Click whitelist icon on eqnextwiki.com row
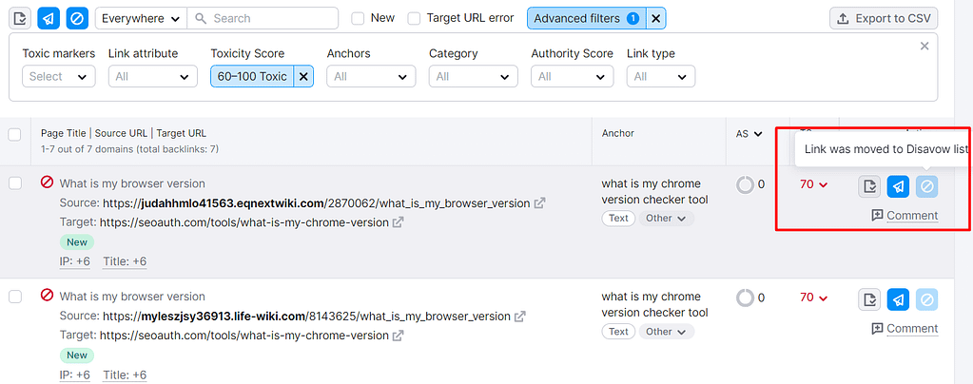The width and height of the screenshot is (973, 384). [x=869, y=186]
